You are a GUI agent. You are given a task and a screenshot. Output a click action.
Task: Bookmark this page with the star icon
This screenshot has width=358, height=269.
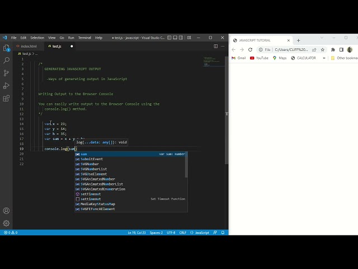[x=322, y=50]
